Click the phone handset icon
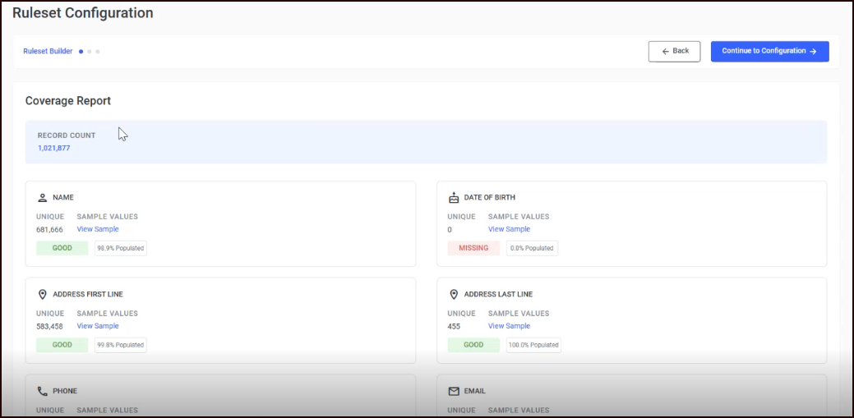Image resolution: width=854 pixels, height=418 pixels. point(43,392)
